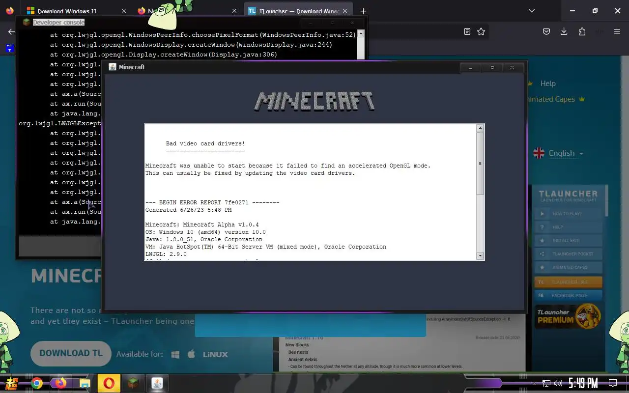Click the DOWNLOAD TL button
Screen dimensions: 629x393
coord(71,354)
